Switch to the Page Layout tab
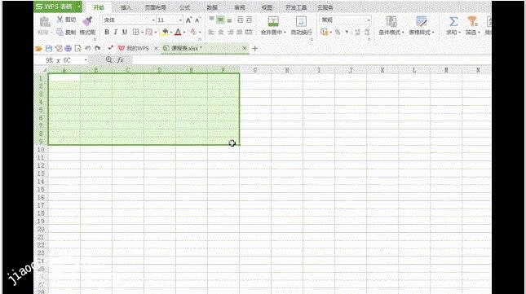This screenshot has width=526, height=294. click(155, 7)
